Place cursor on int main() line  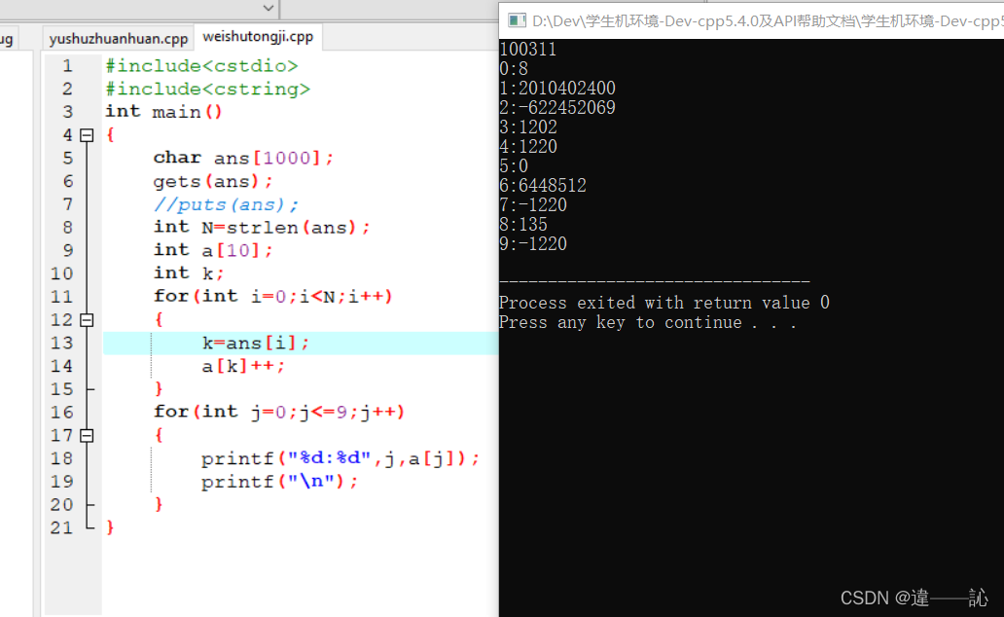click(x=163, y=112)
